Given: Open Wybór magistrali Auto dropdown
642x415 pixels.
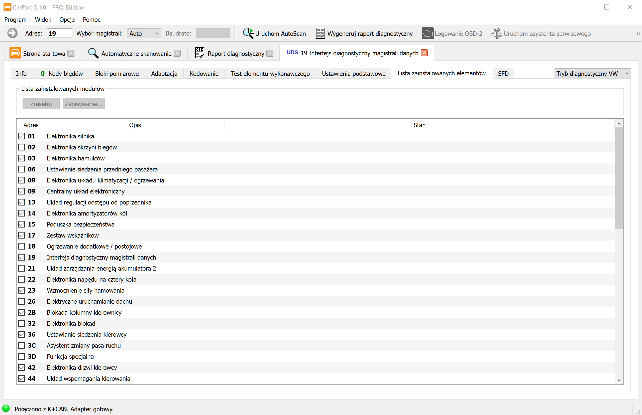Looking at the screenshot, I should coord(144,34).
